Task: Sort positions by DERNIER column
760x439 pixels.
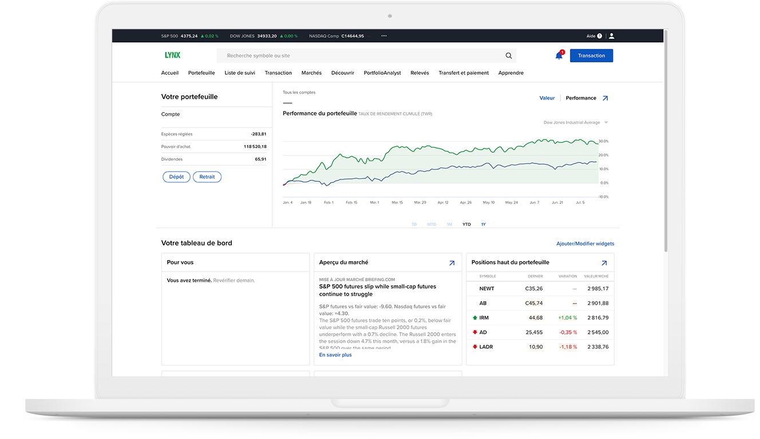Action: tap(535, 276)
